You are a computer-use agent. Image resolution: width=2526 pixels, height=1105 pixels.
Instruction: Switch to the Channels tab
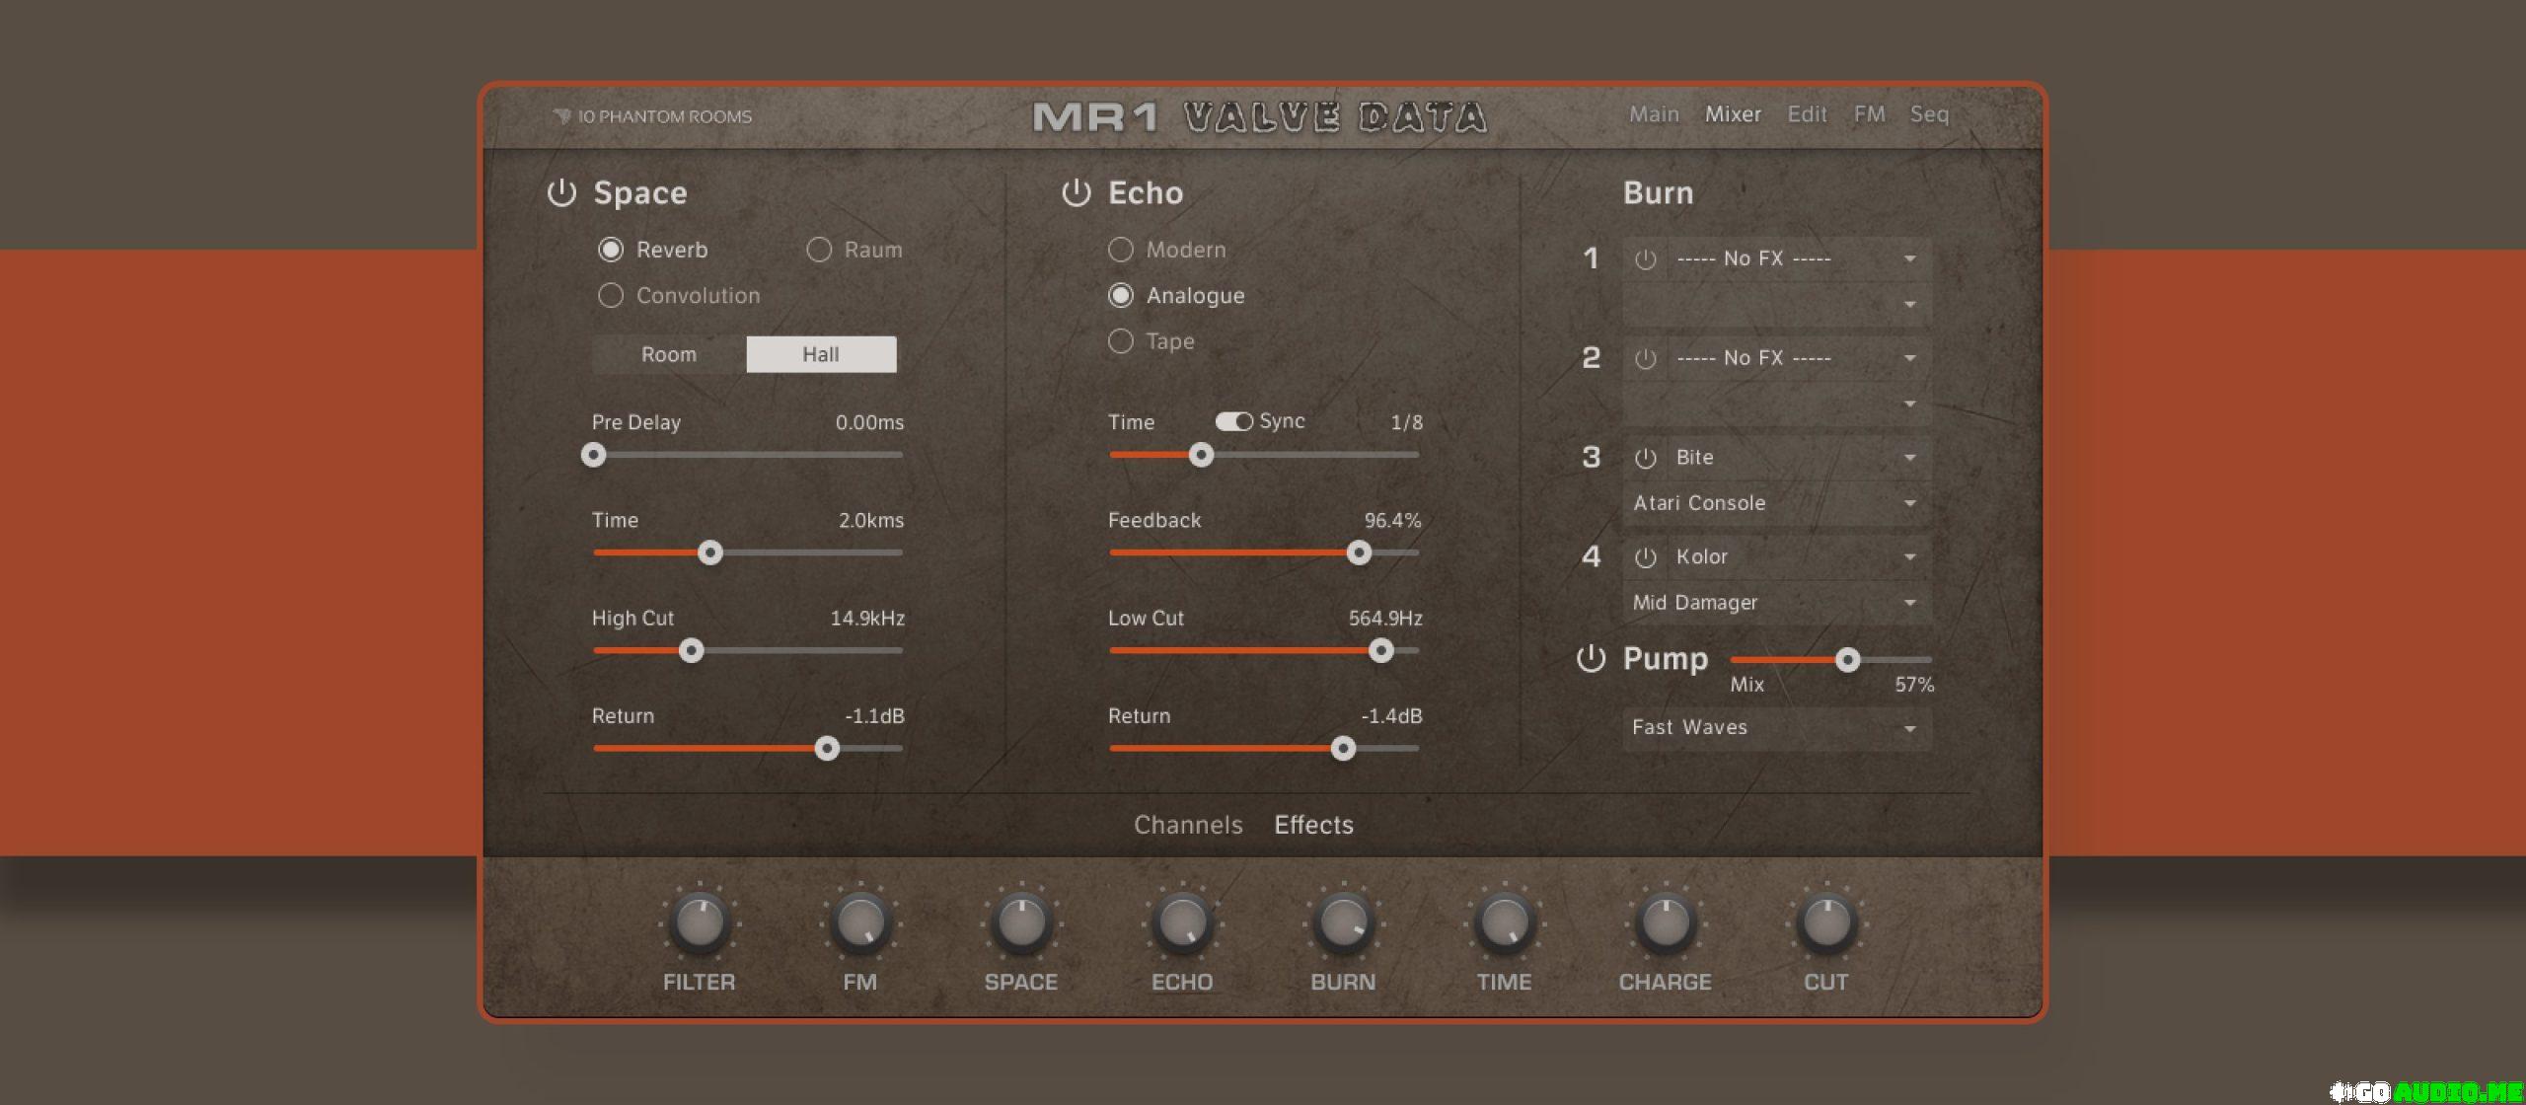tap(1187, 825)
